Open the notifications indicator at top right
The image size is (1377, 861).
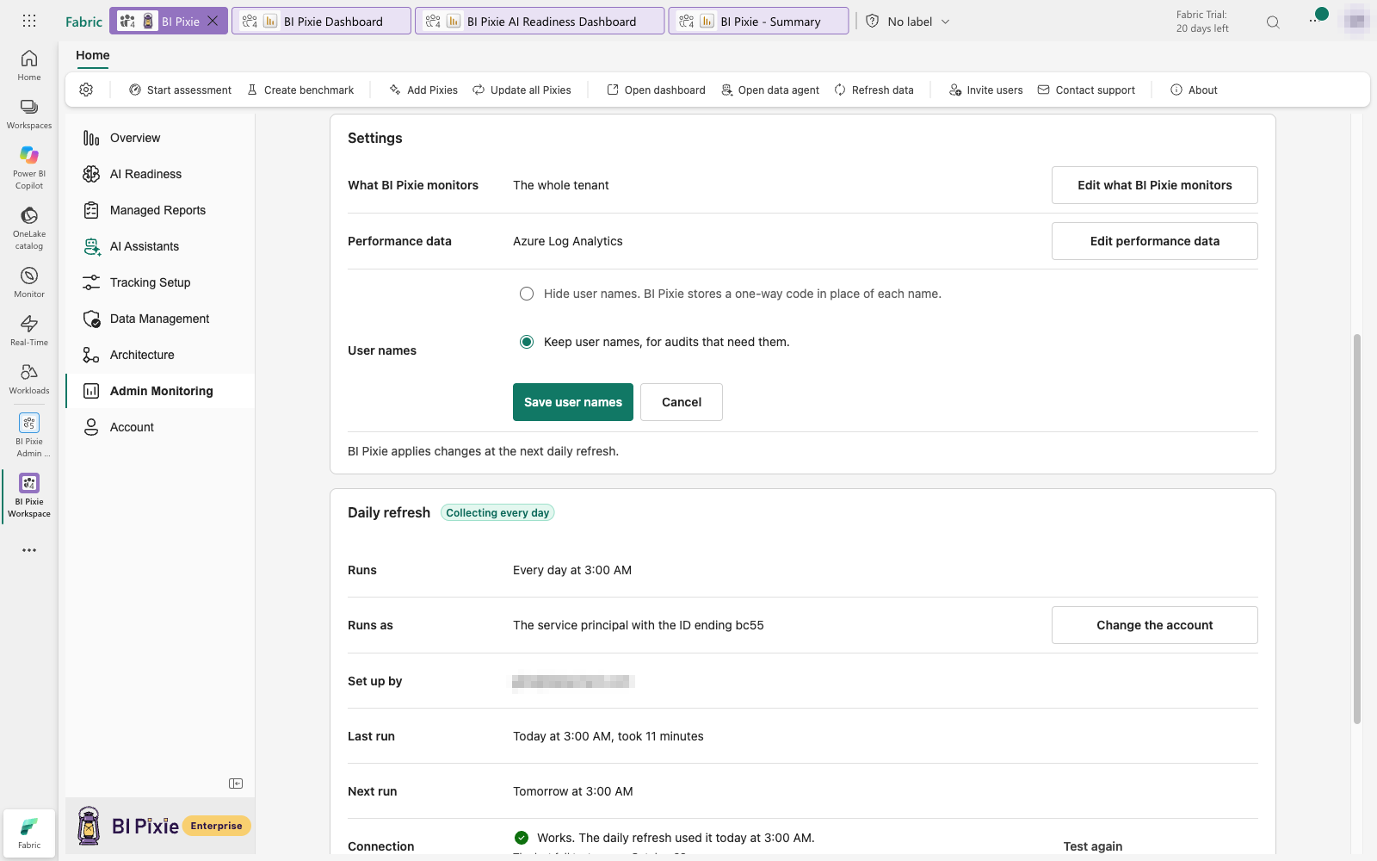click(x=1318, y=17)
